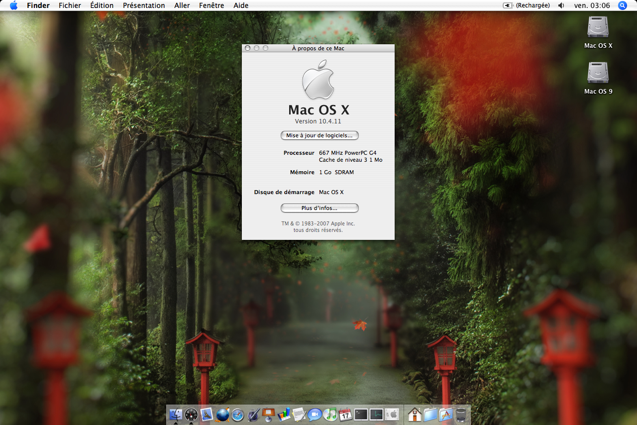Click 'Mise à jour de logiciels...' button

click(x=319, y=135)
